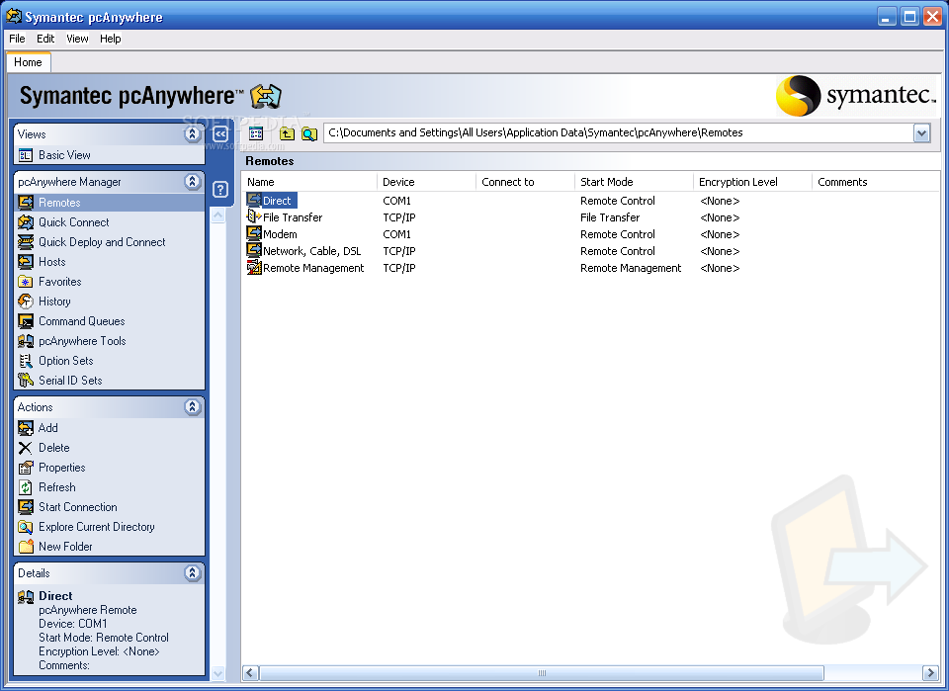Select the File Transfer remote entry

[x=292, y=217]
